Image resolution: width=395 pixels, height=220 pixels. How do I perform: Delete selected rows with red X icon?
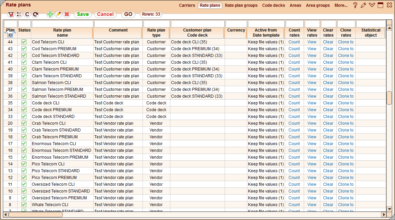tap(66, 14)
